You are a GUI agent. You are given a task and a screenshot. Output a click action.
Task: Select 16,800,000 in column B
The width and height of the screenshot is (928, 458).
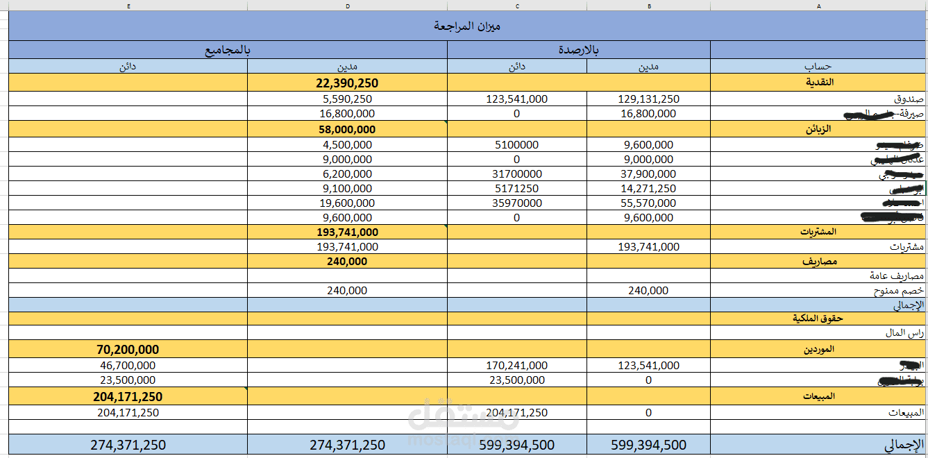pyautogui.click(x=649, y=113)
